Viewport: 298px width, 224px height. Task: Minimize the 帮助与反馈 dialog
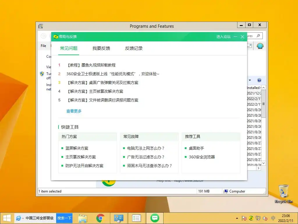pyautogui.click(x=235, y=36)
